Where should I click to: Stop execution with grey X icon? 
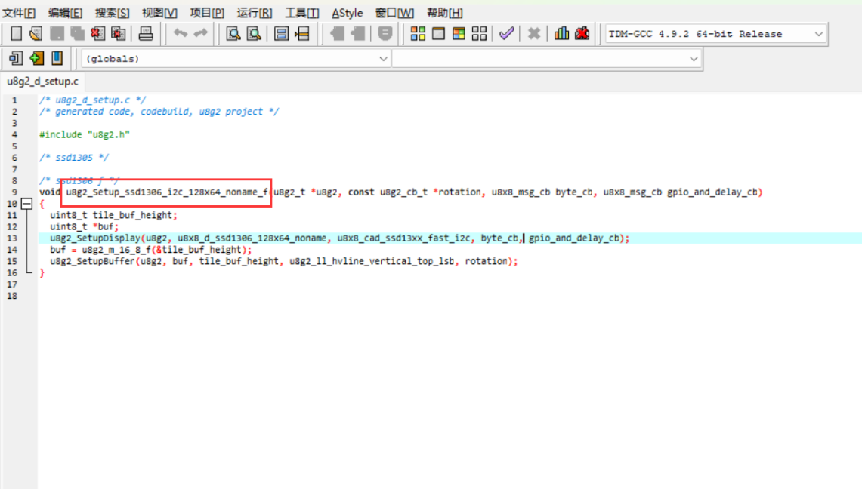coord(533,33)
